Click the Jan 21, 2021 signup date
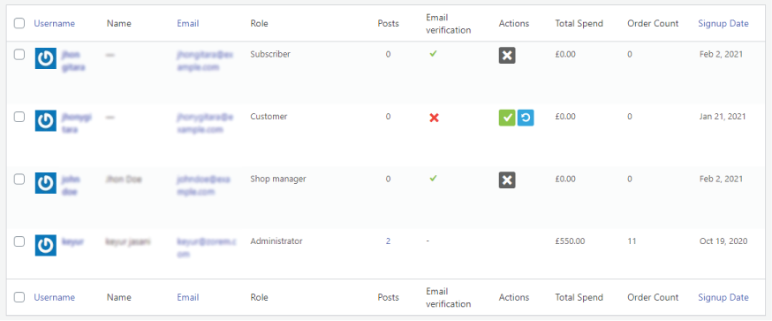Viewport: 772px width, 321px height. pos(723,117)
